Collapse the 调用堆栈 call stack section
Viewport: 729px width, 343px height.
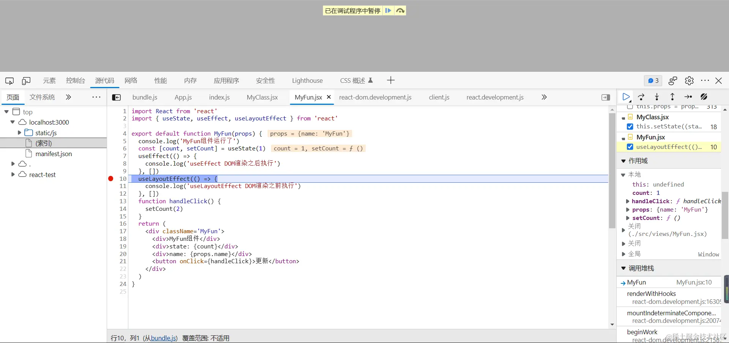tap(623, 268)
